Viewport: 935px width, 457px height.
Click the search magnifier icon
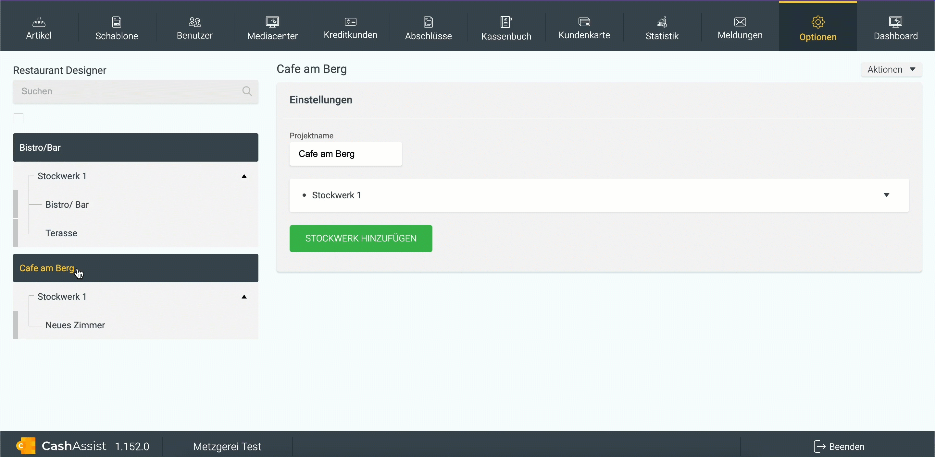pyautogui.click(x=247, y=91)
